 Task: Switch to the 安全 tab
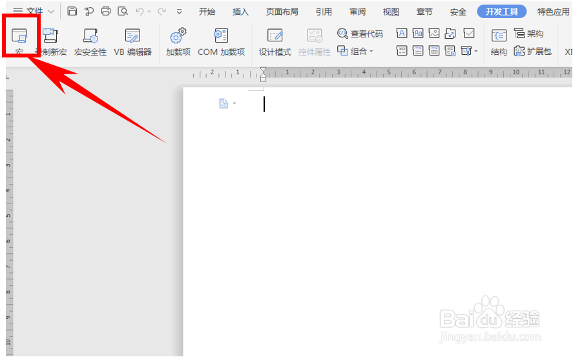pyautogui.click(x=458, y=12)
